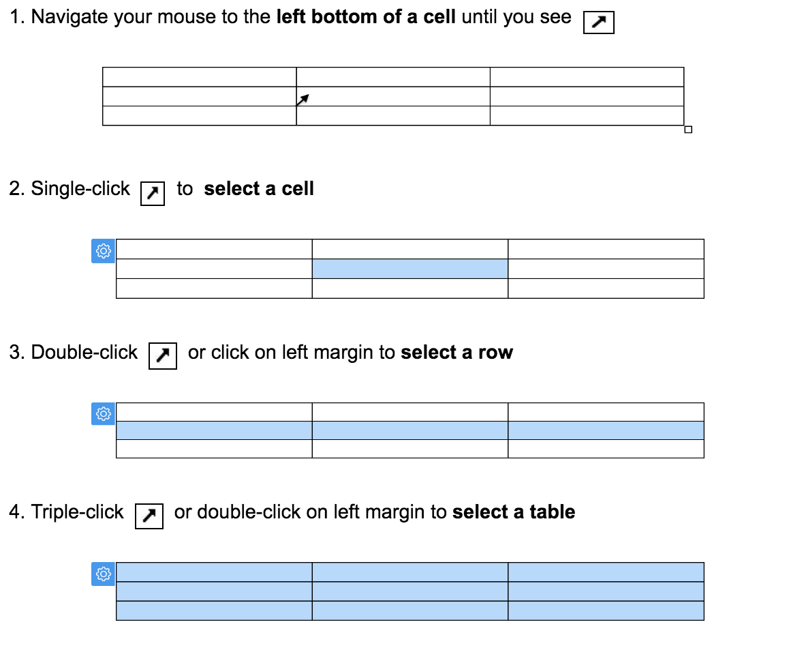Open the gear icon beside the step 2 table
Image resolution: width=804 pixels, height=648 pixels.
pos(103,251)
